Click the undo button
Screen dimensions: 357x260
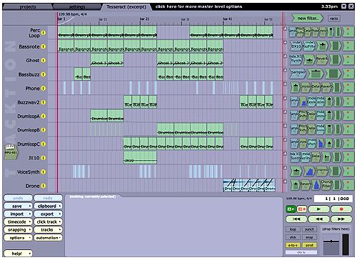[18, 198]
